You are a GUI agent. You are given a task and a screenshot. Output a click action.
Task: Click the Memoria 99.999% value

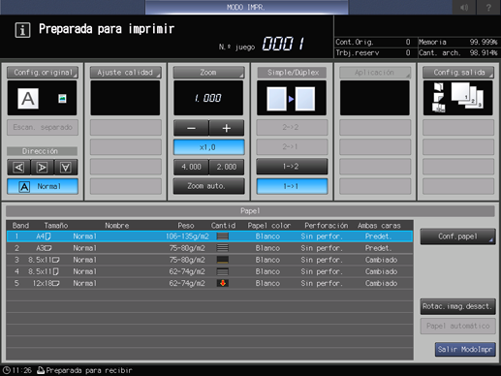pyautogui.click(x=484, y=42)
